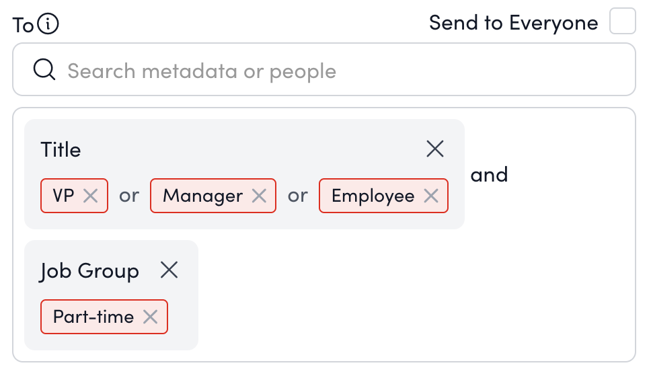Enable the Send to Everyone checkbox
Image resolution: width=651 pixels, height=386 pixels.
pos(622,22)
